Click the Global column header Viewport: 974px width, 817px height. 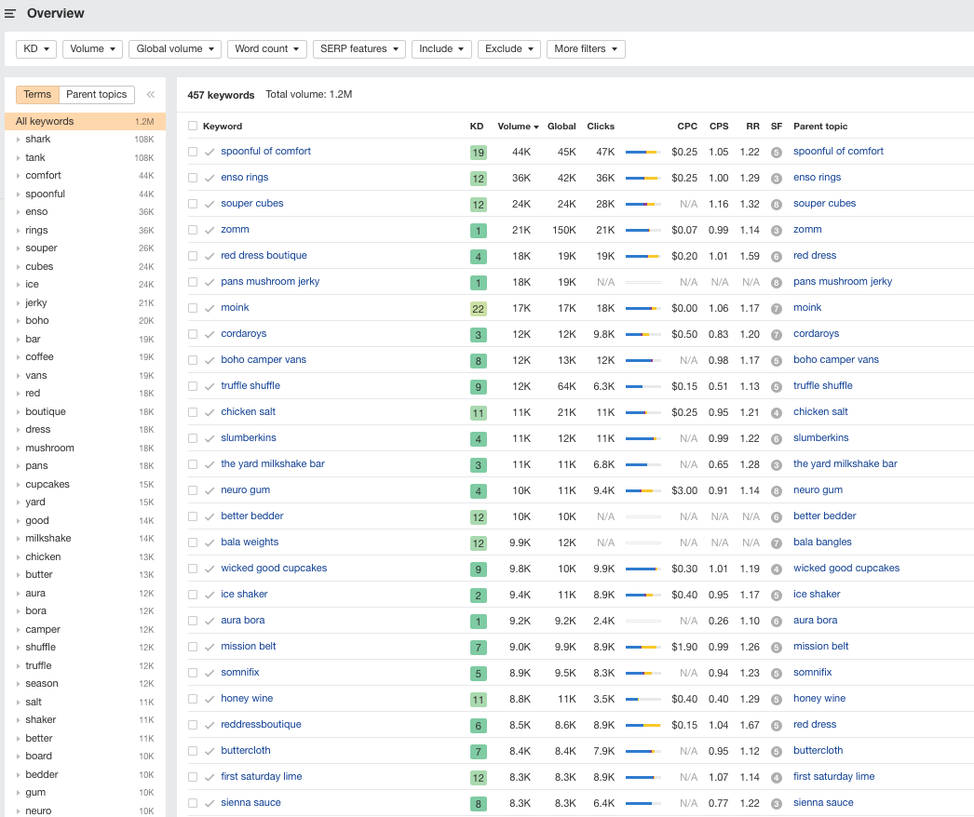click(x=561, y=126)
